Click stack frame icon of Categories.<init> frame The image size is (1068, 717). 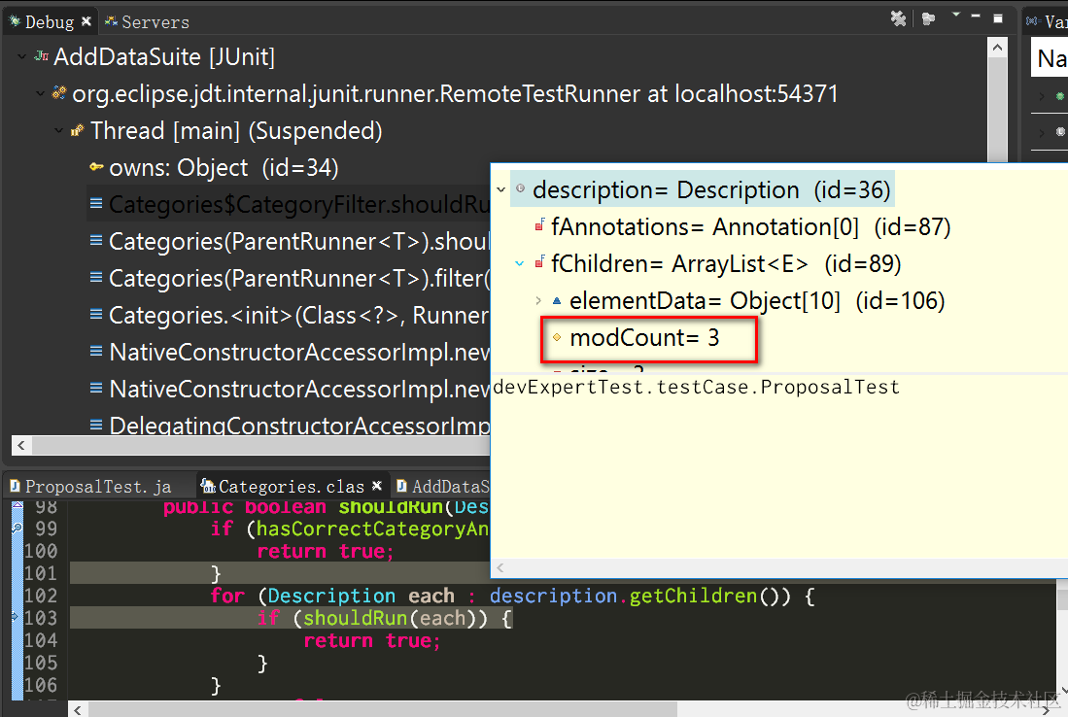pos(96,314)
